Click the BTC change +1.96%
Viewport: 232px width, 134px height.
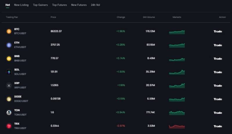[121, 31]
